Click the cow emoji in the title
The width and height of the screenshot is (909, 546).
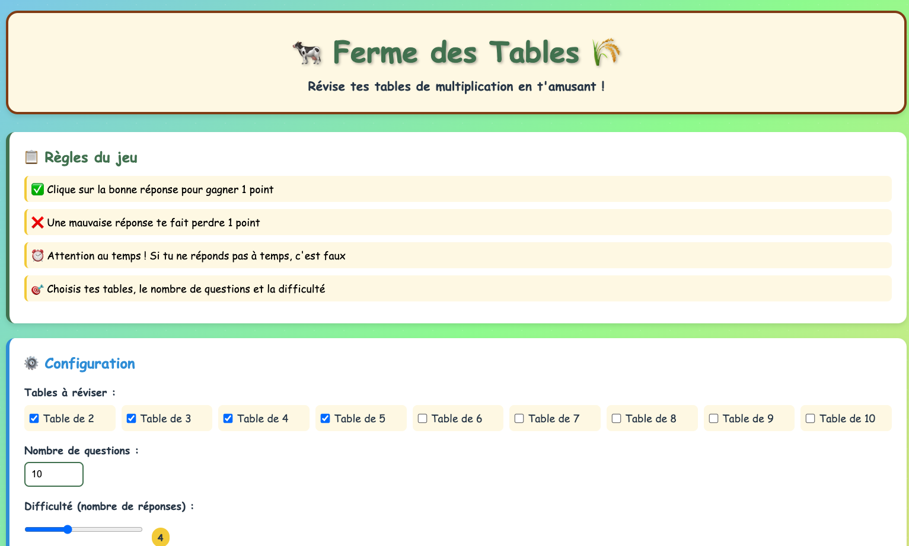pyautogui.click(x=307, y=53)
